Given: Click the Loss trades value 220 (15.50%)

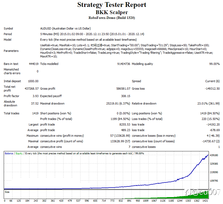Looking at the screenshot, I should (x=211, y=119).
